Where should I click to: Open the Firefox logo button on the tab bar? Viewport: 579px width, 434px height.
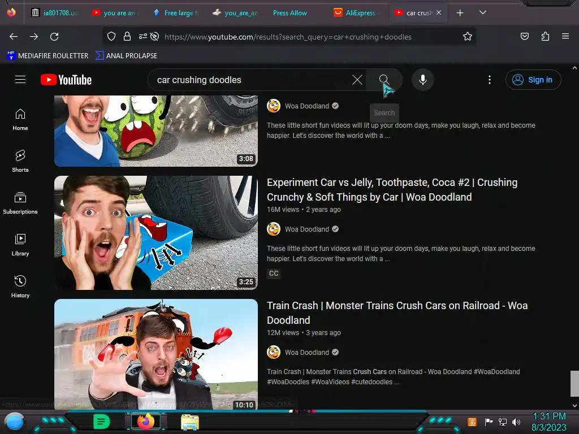11,12
